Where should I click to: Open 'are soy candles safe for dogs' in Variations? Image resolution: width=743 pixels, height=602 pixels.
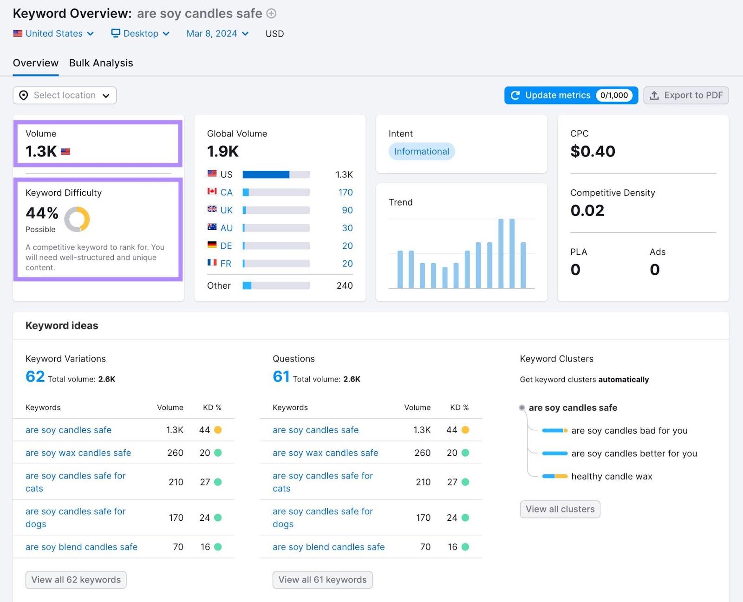76,518
